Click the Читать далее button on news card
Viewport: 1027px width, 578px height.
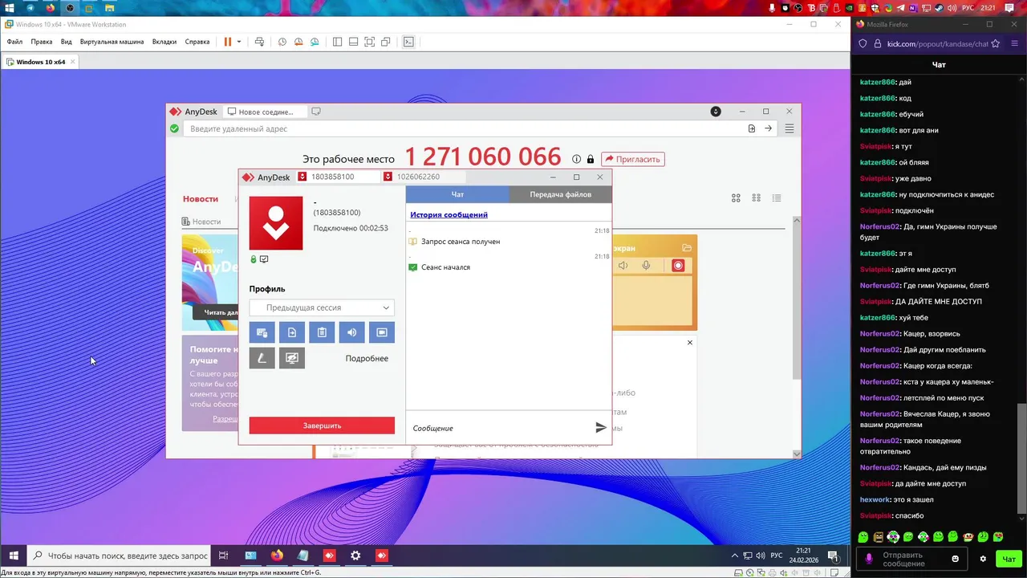click(x=217, y=312)
